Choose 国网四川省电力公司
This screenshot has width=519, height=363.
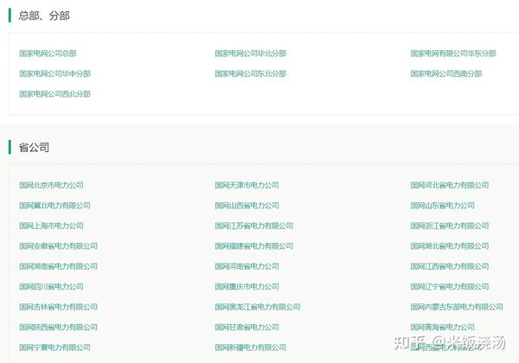click(x=51, y=287)
